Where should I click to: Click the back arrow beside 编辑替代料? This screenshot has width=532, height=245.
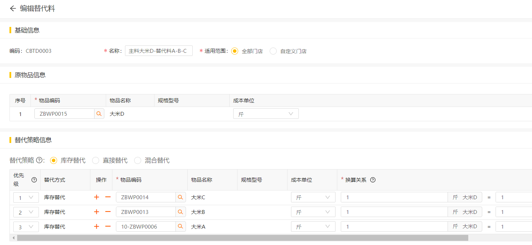click(13, 9)
